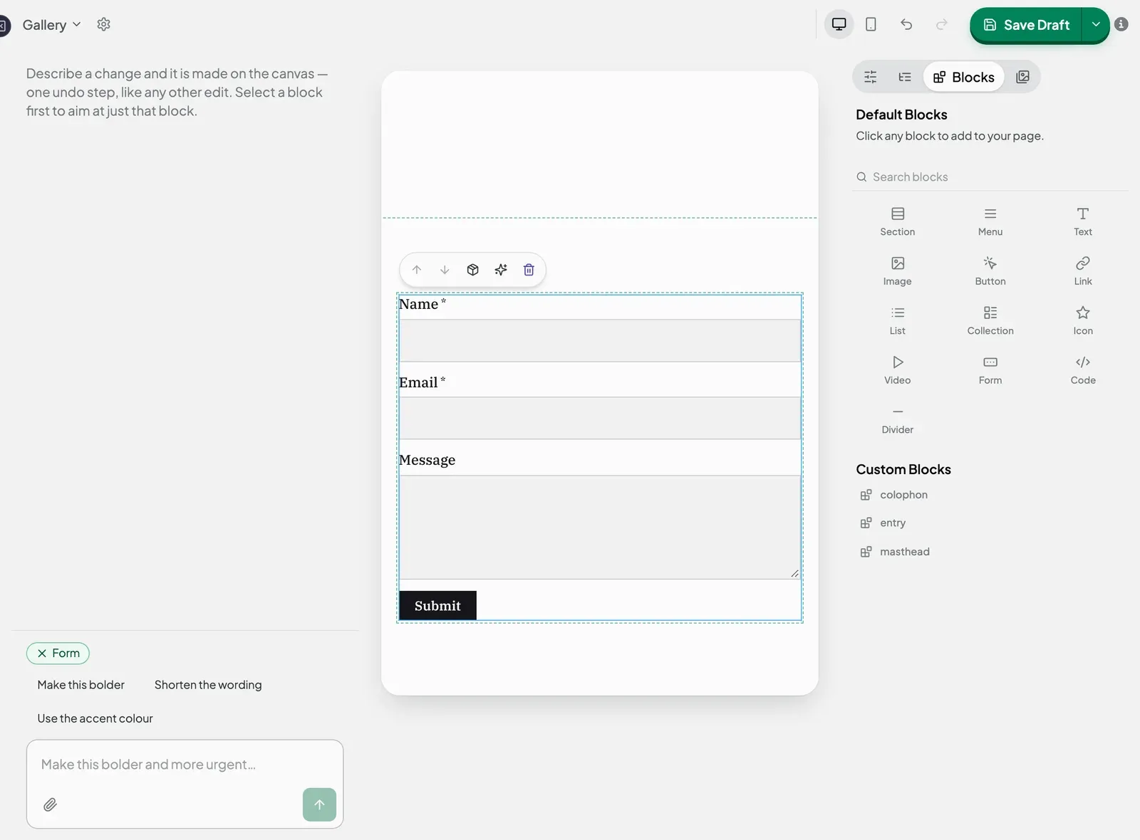Redo the last edit
Image resolution: width=1140 pixels, height=840 pixels.
click(x=942, y=24)
